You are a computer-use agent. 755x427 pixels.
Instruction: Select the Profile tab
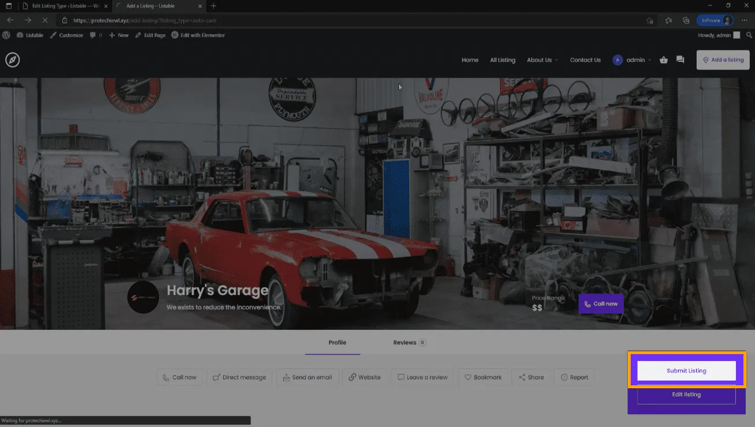(337, 343)
